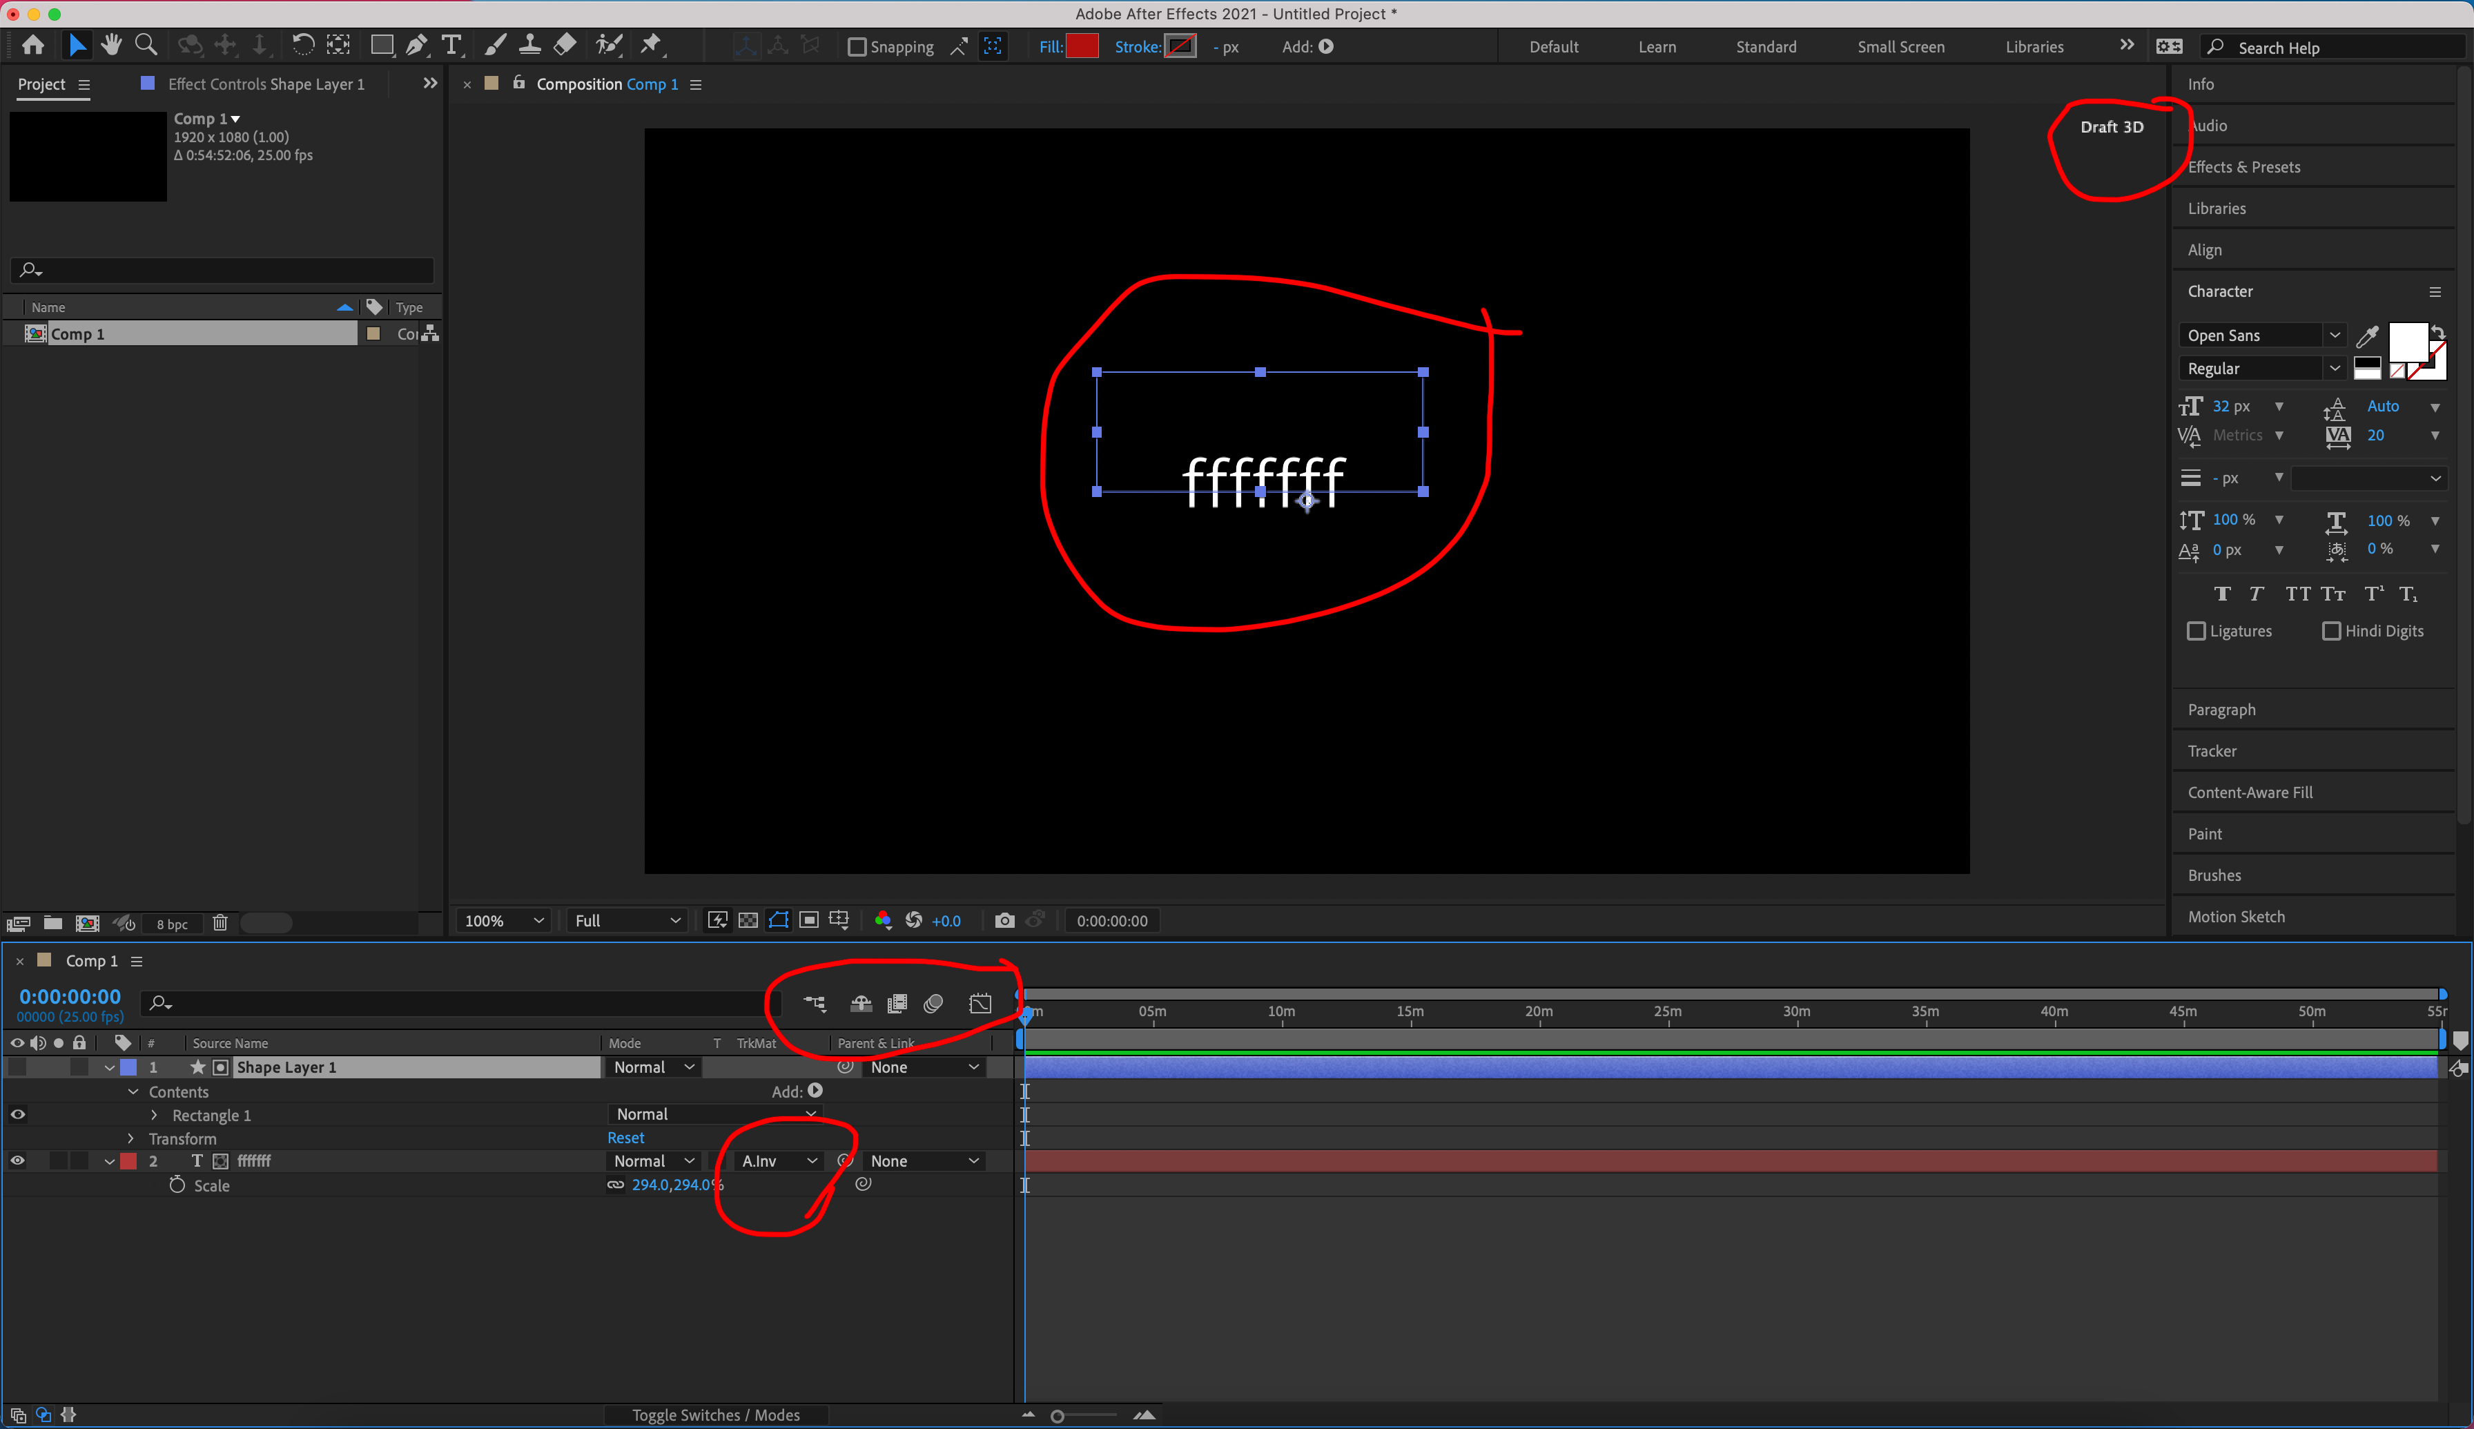
Task: Choose the Rectangle shape tool
Action: click(381, 45)
